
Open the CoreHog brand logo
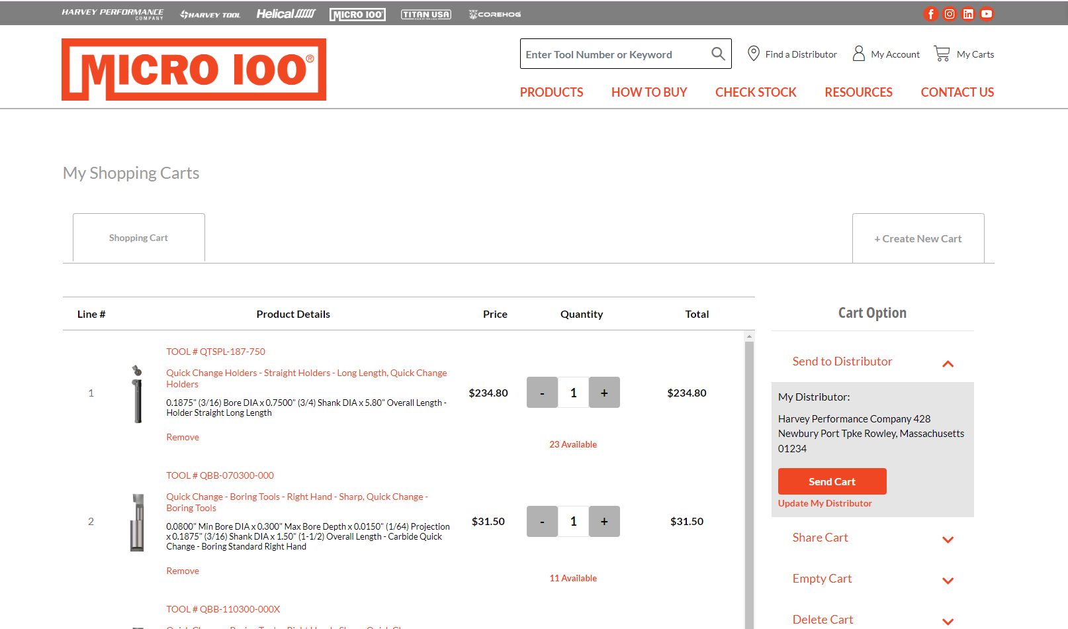tap(494, 13)
